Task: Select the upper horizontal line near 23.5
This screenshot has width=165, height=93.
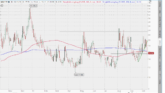Action: click(104, 32)
